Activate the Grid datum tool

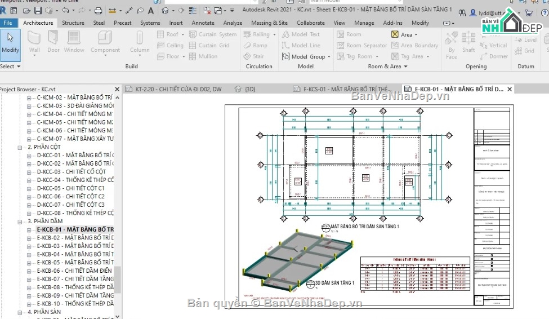524,51
